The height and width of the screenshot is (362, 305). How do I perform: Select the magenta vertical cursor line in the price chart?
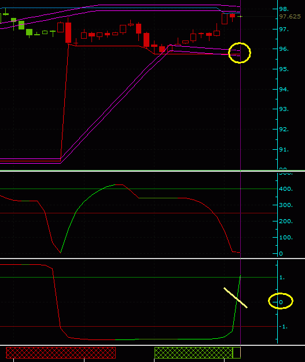241,85
